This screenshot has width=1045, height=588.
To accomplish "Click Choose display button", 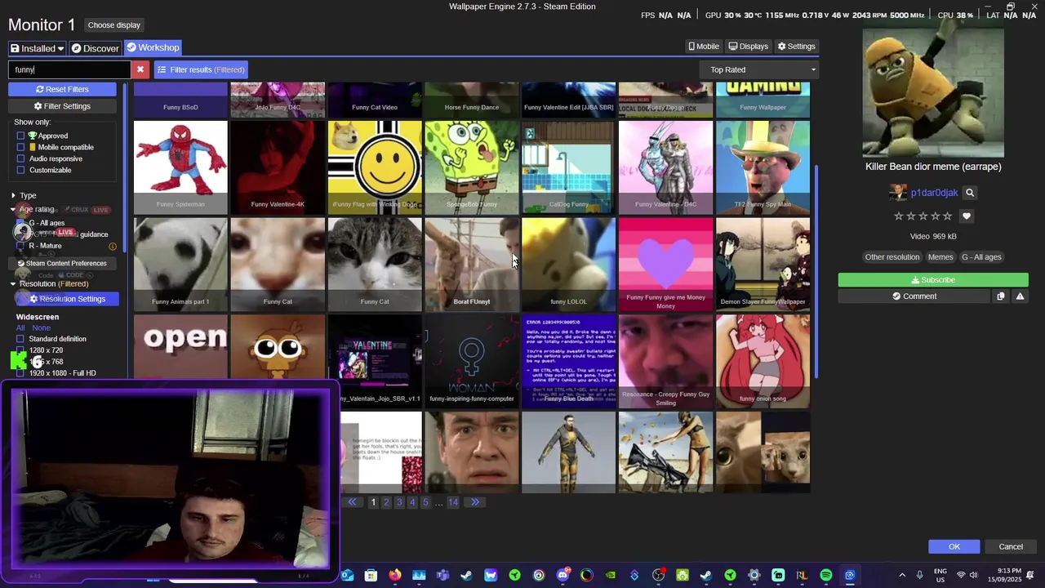I will [x=114, y=25].
